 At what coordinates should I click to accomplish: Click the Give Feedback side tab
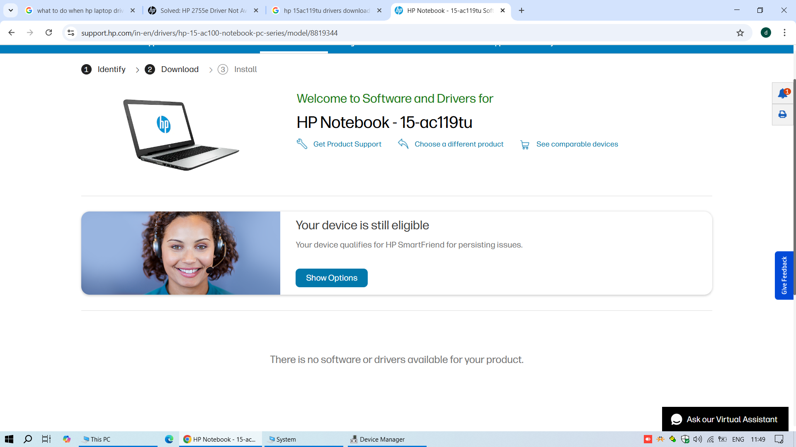(784, 275)
